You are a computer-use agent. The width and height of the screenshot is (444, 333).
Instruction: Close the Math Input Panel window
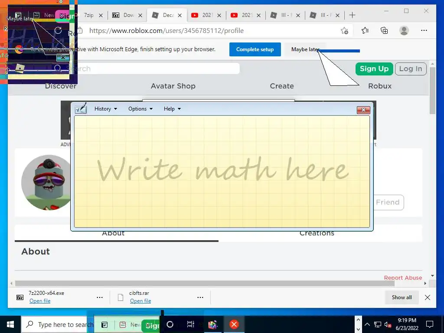coord(364,110)
